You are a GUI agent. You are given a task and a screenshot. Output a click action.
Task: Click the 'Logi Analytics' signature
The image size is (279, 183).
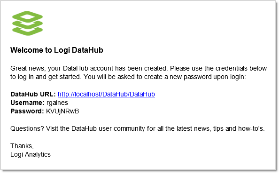[x=31, y=154]
